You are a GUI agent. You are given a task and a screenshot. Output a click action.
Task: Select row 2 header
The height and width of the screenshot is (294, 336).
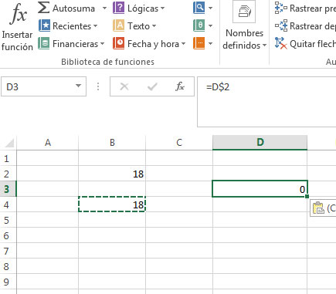(8, 174)
